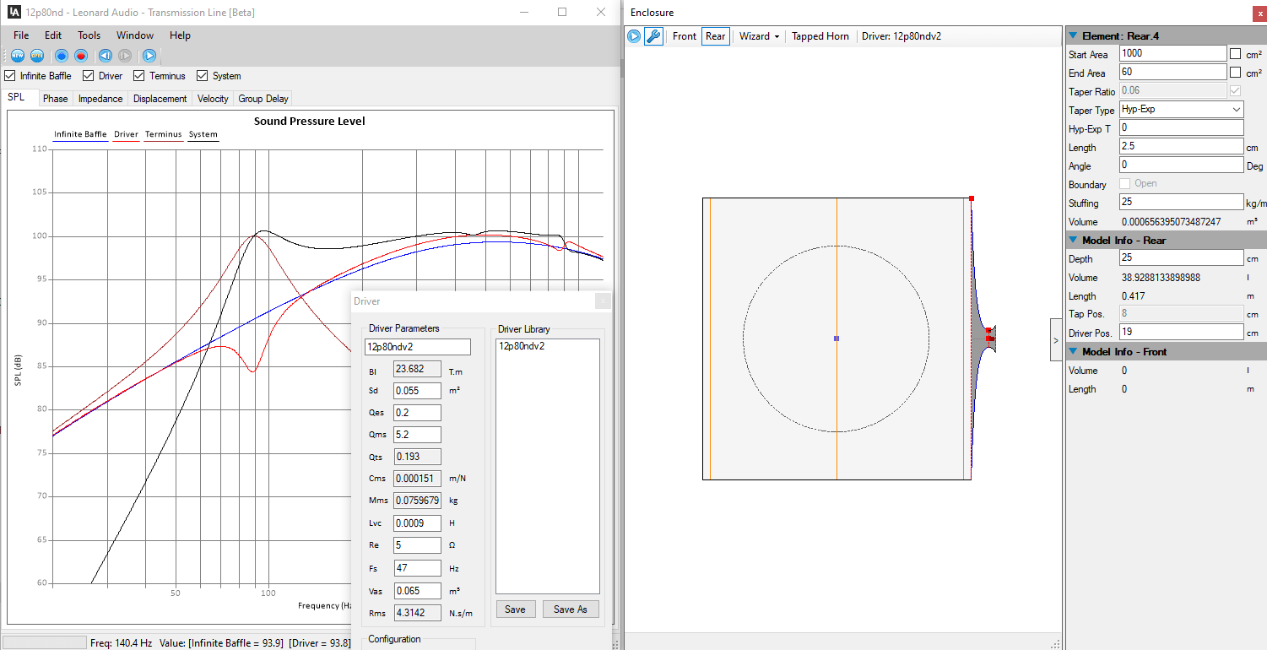Click the Fs input field
Image resolution: width=1267 pixels, height=650 pixels.
point(417,568)
